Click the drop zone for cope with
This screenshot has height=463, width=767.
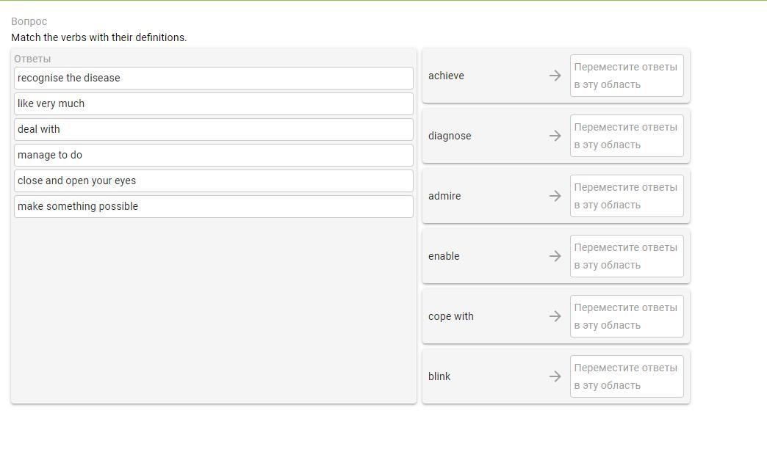(x=627, y=316)
